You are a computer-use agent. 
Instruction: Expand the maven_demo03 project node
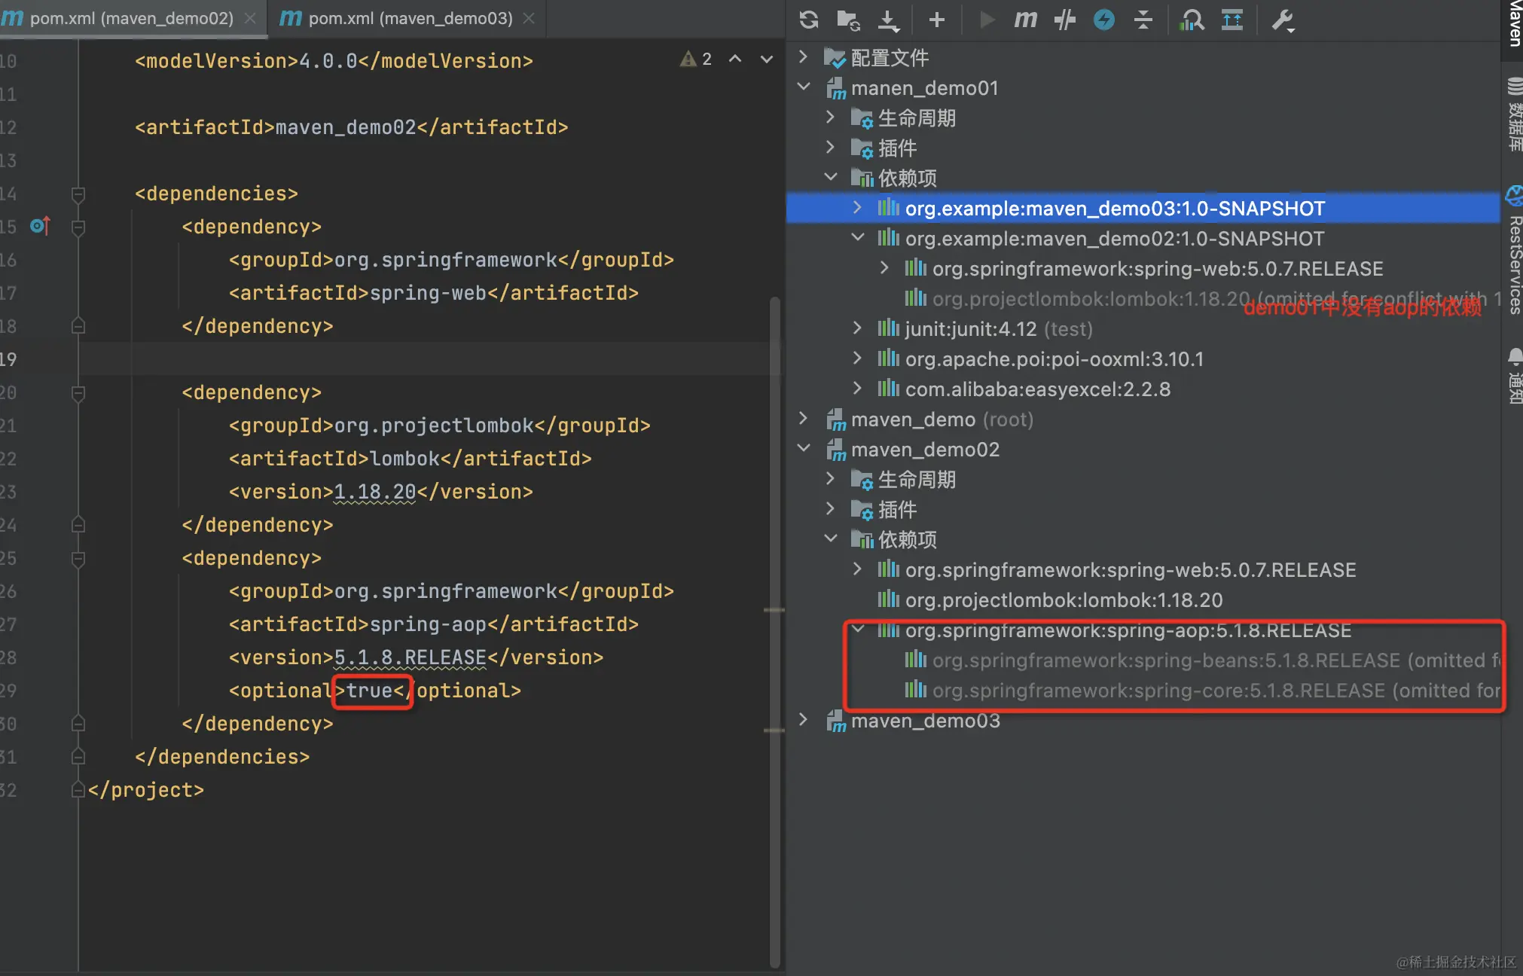coord(803,720)
